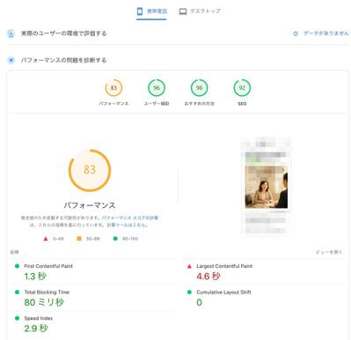This screenshot has width=351, height=340.
Task: Click the 2.9 秒 value
Action: click(36, 329)
